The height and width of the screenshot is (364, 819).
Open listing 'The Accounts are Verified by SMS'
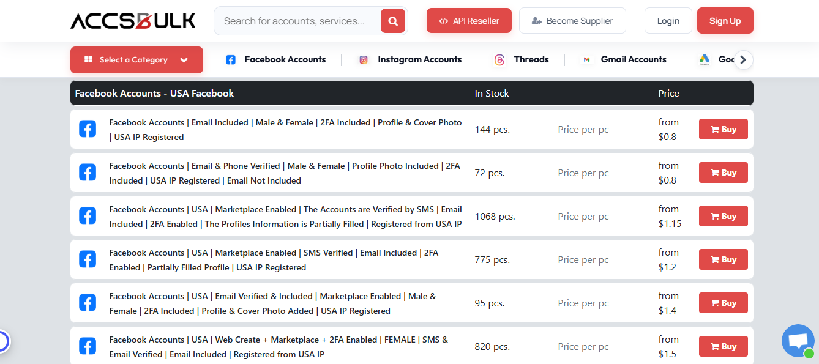tap(286, 217)
